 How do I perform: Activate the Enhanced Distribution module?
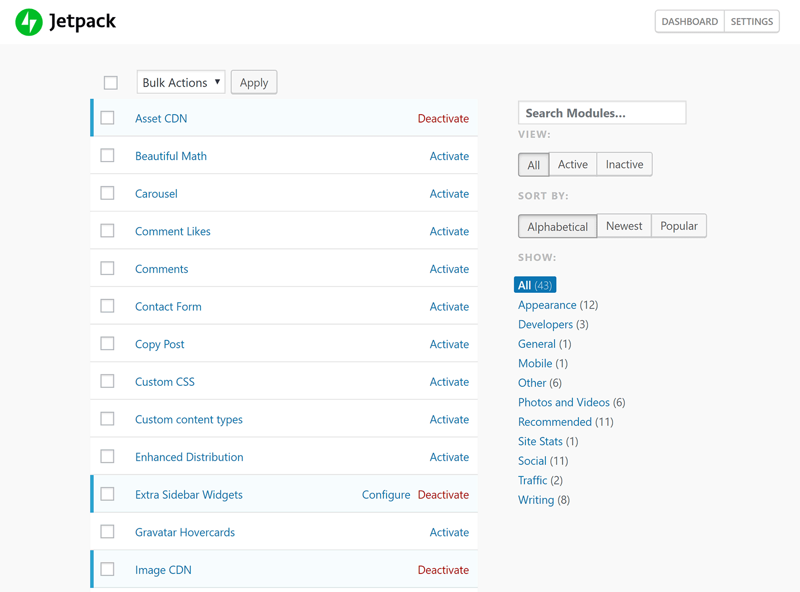click(x=449, y=457)
